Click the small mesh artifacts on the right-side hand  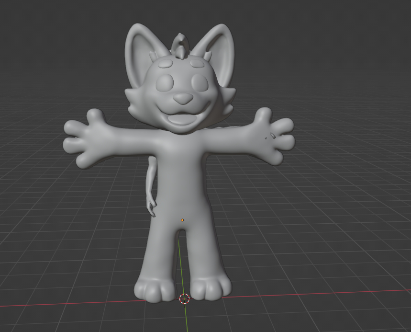(x=270, y=137)
